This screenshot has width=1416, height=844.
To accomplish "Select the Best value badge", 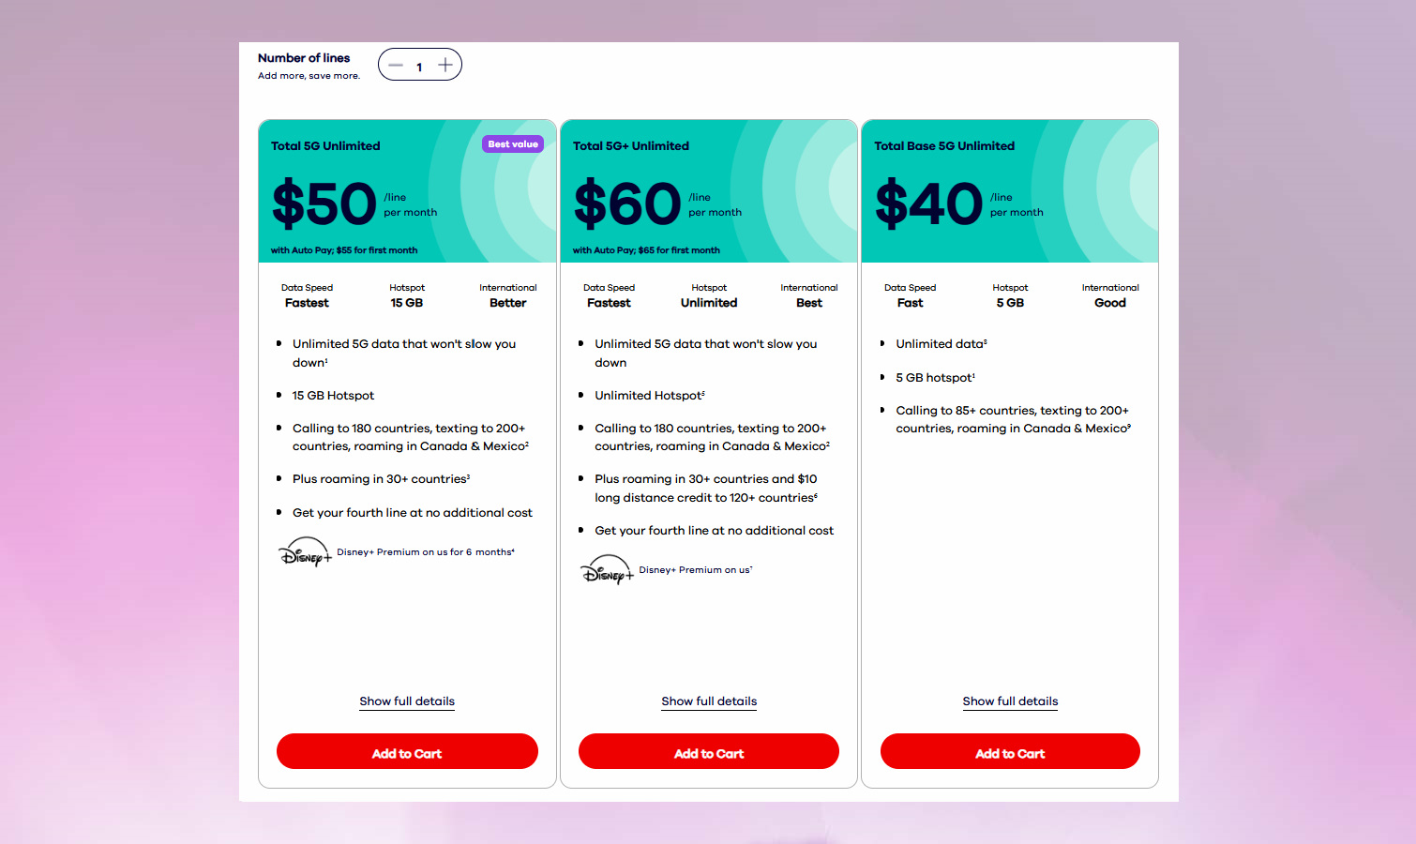I will (512, 143).
